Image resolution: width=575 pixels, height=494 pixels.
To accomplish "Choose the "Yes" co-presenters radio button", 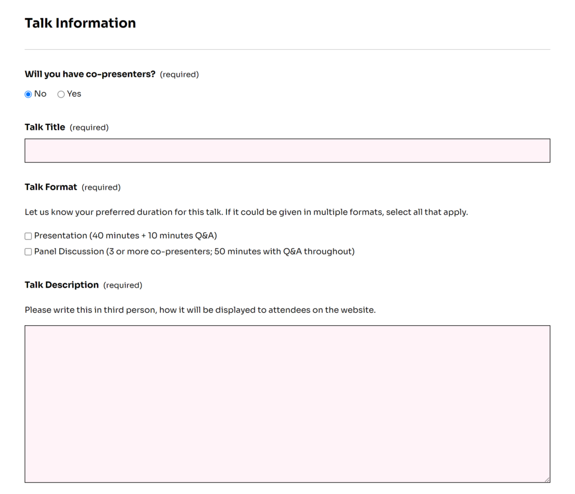I will (61, 94).
